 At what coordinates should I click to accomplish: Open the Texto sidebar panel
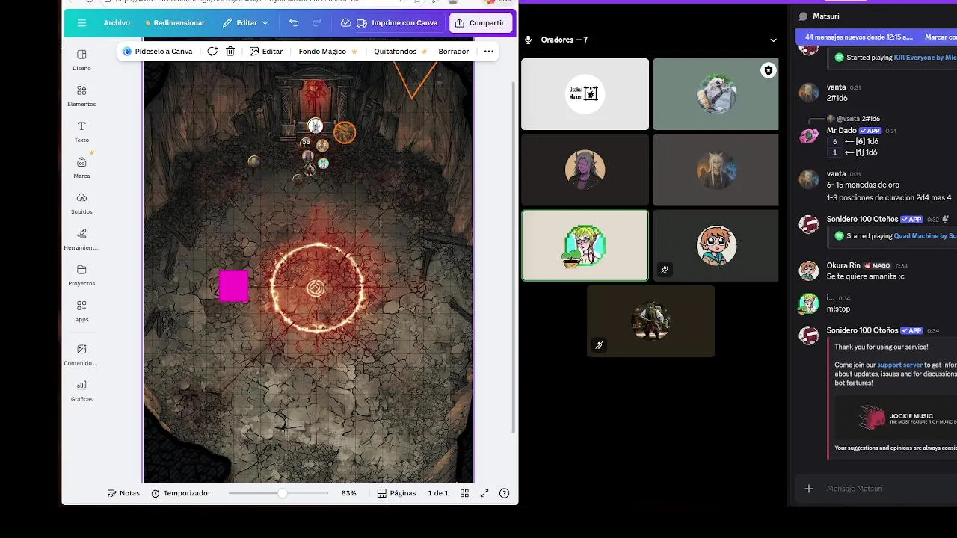[81, 132]
